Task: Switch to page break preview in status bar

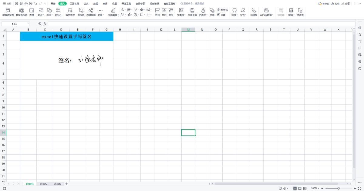Action: (305, 188)
